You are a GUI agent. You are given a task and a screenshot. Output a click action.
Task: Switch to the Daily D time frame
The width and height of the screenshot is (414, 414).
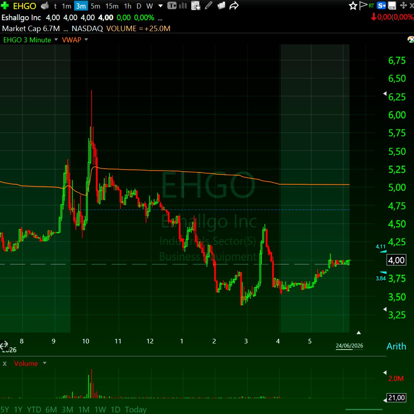point(139,6)
